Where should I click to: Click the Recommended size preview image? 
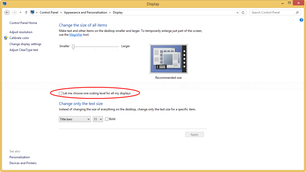point(168,59)
